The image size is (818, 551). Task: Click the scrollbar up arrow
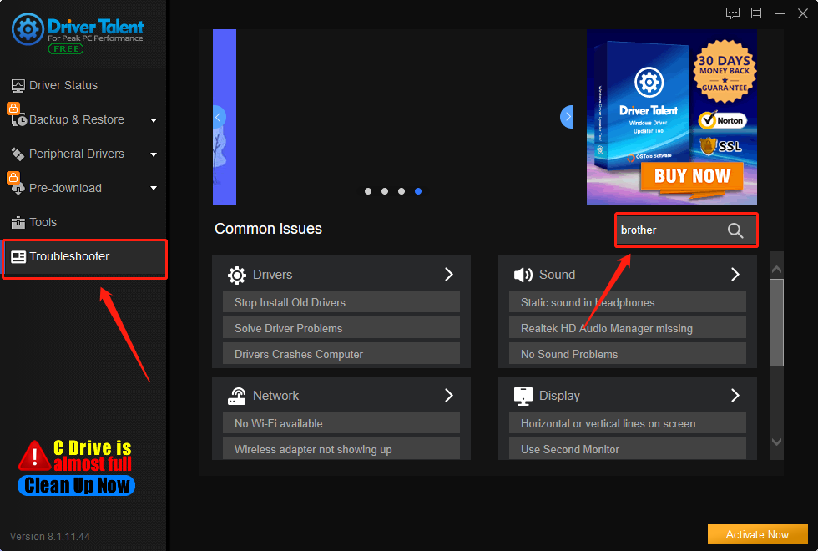point(777,269)
